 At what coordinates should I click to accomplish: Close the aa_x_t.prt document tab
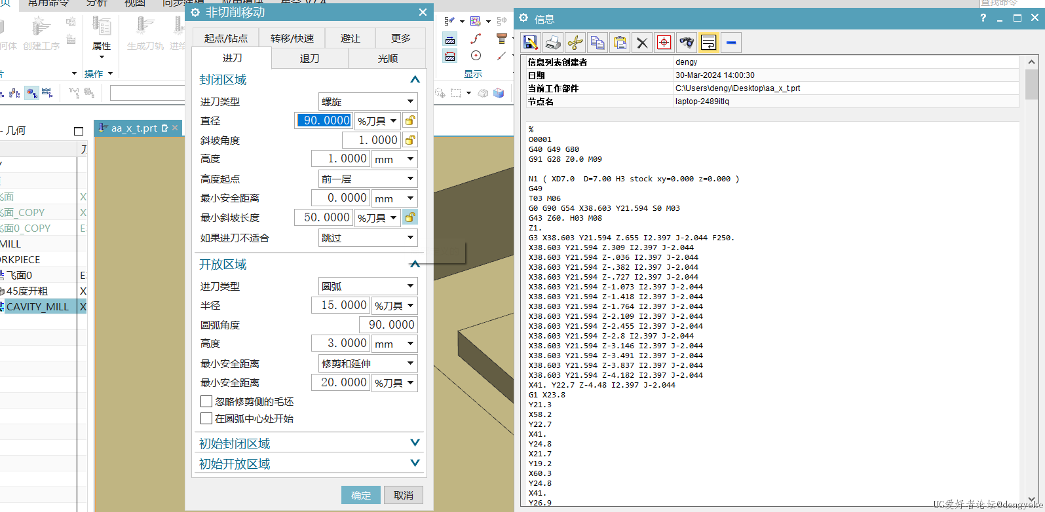(175, 128)
